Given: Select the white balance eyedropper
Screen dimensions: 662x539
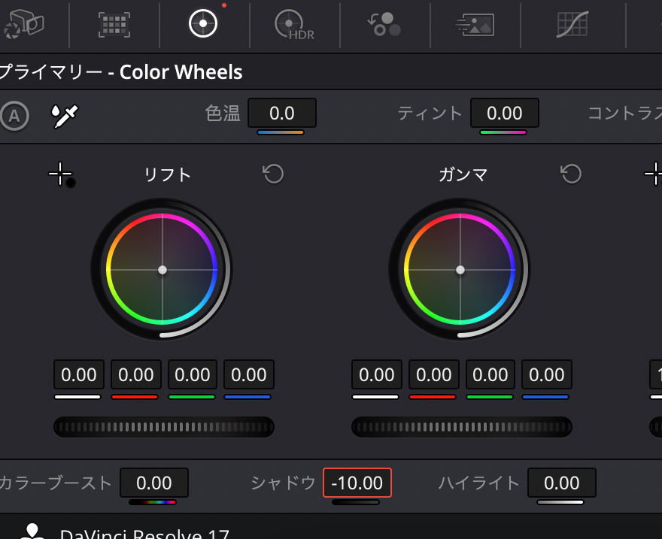Looking at the screenshot, I should click(64, 115).
